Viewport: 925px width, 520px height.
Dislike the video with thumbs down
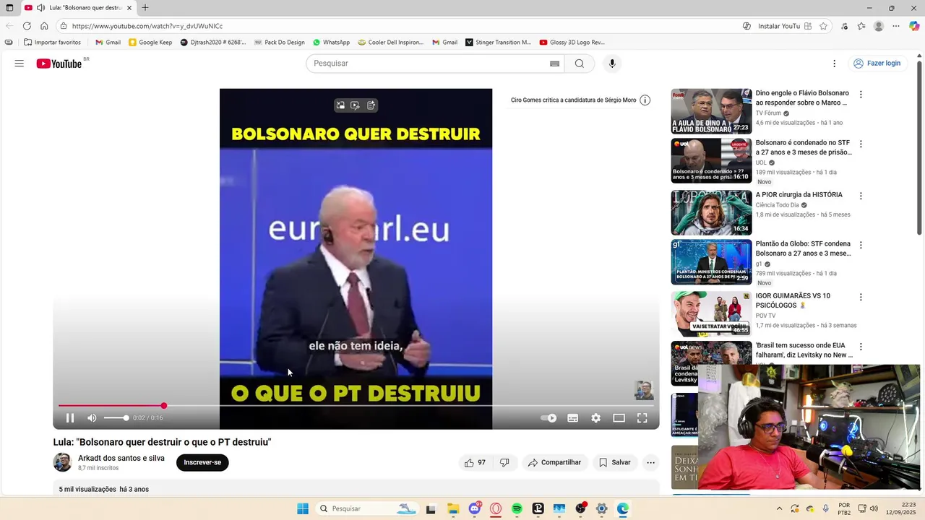pos(504,463)
